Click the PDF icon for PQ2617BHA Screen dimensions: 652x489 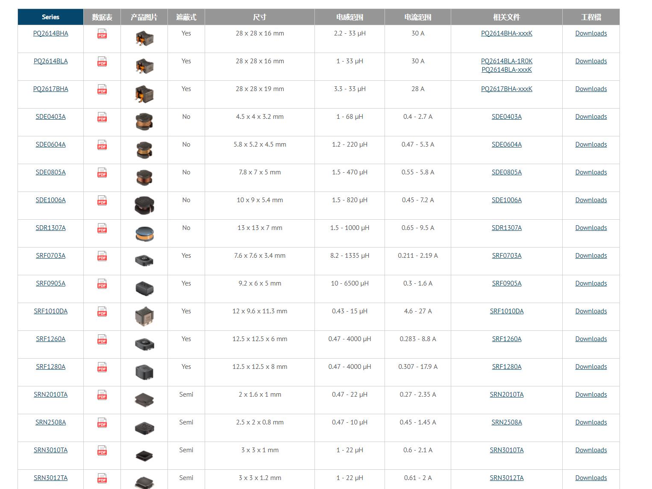pos(102,89)
